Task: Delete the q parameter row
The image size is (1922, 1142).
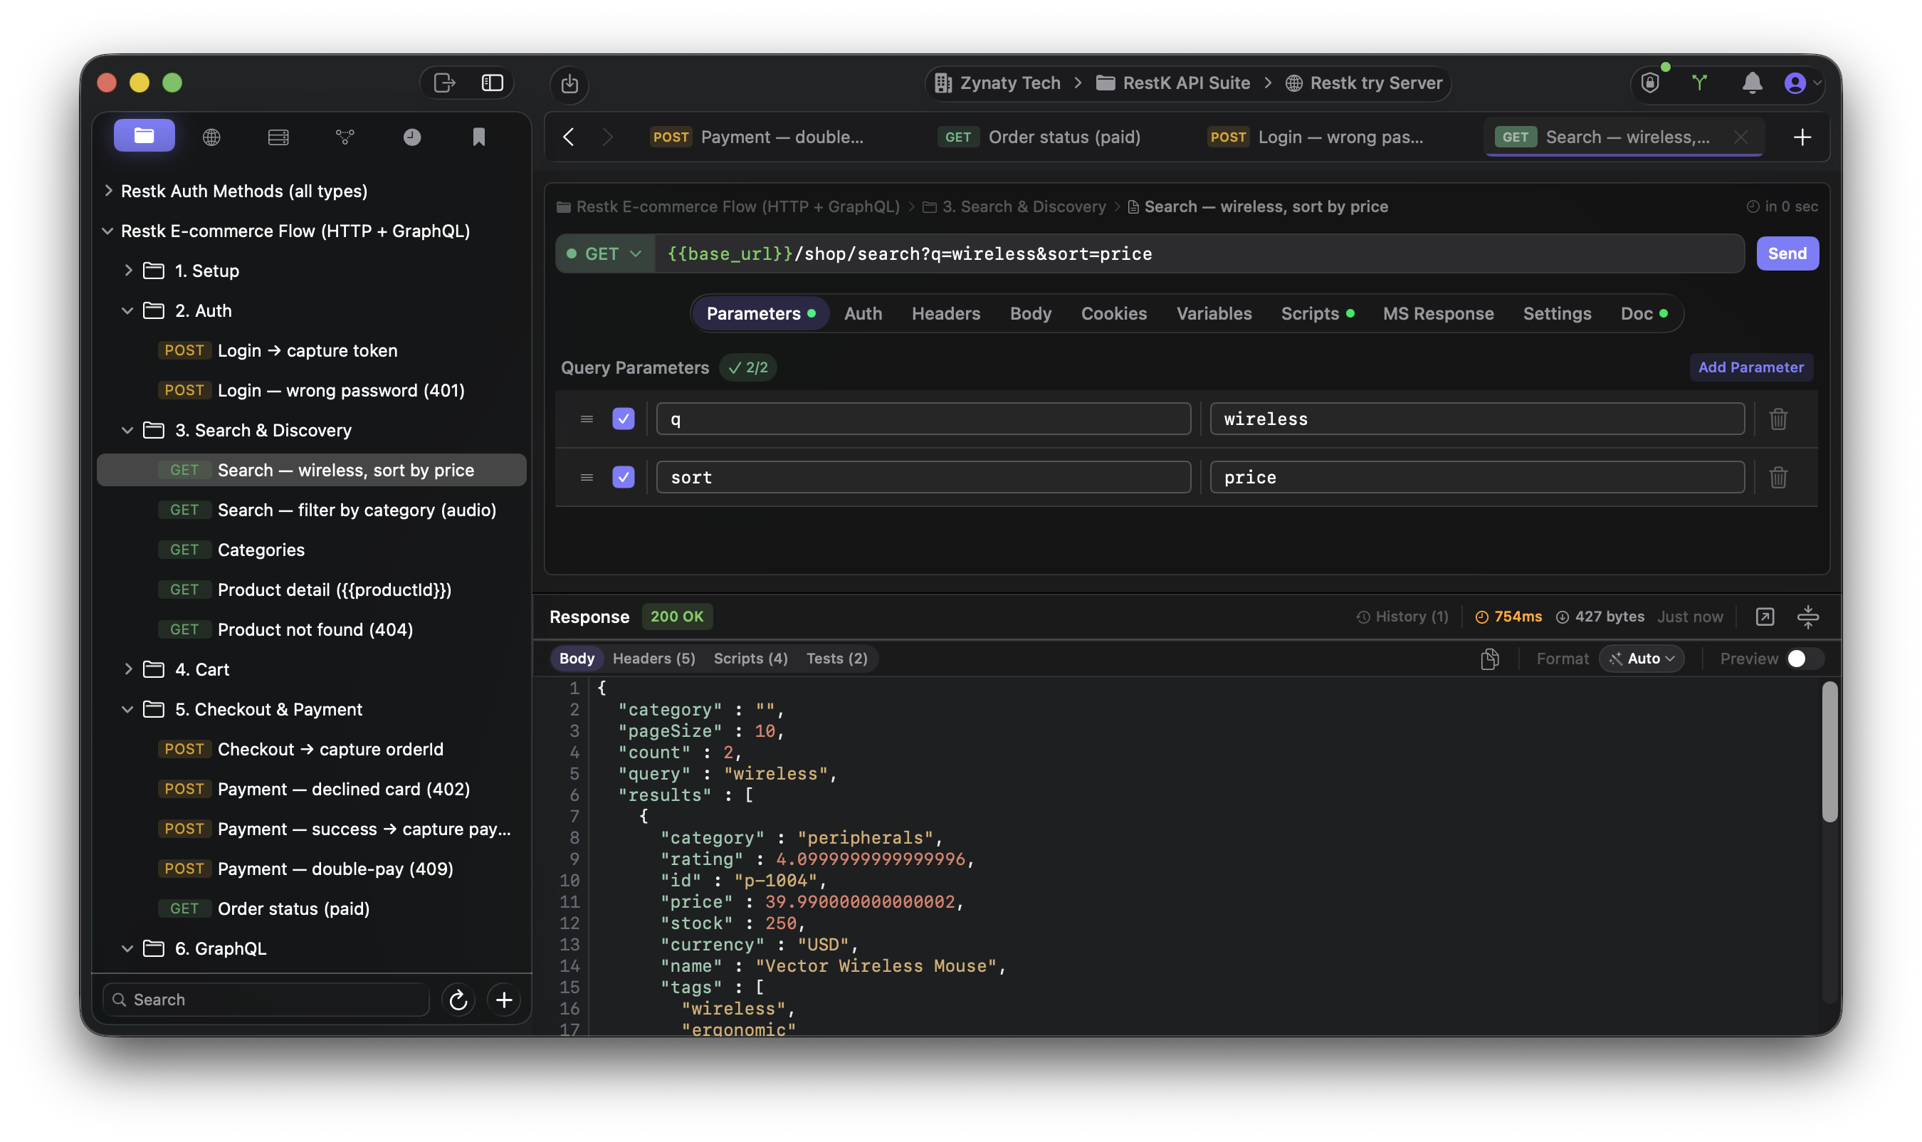Action: [1777, 419]
